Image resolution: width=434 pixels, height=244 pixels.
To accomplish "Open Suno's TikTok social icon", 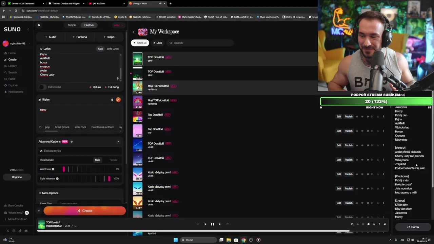I will point(20,231).
